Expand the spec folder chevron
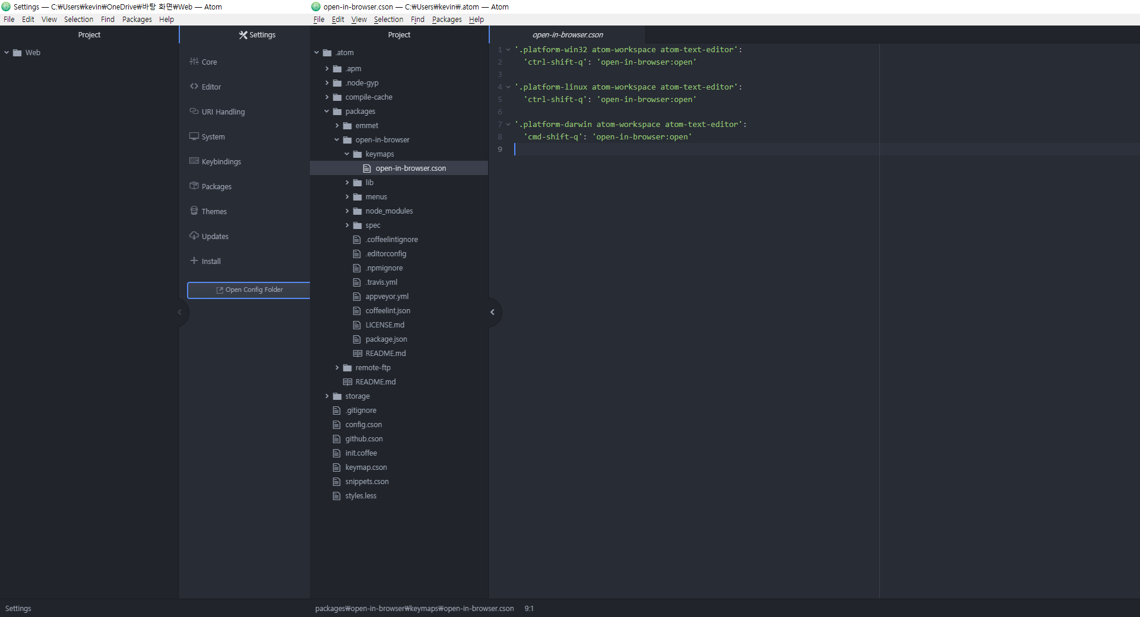This screenshot has height=617, width=1140. tap(347, 225)
